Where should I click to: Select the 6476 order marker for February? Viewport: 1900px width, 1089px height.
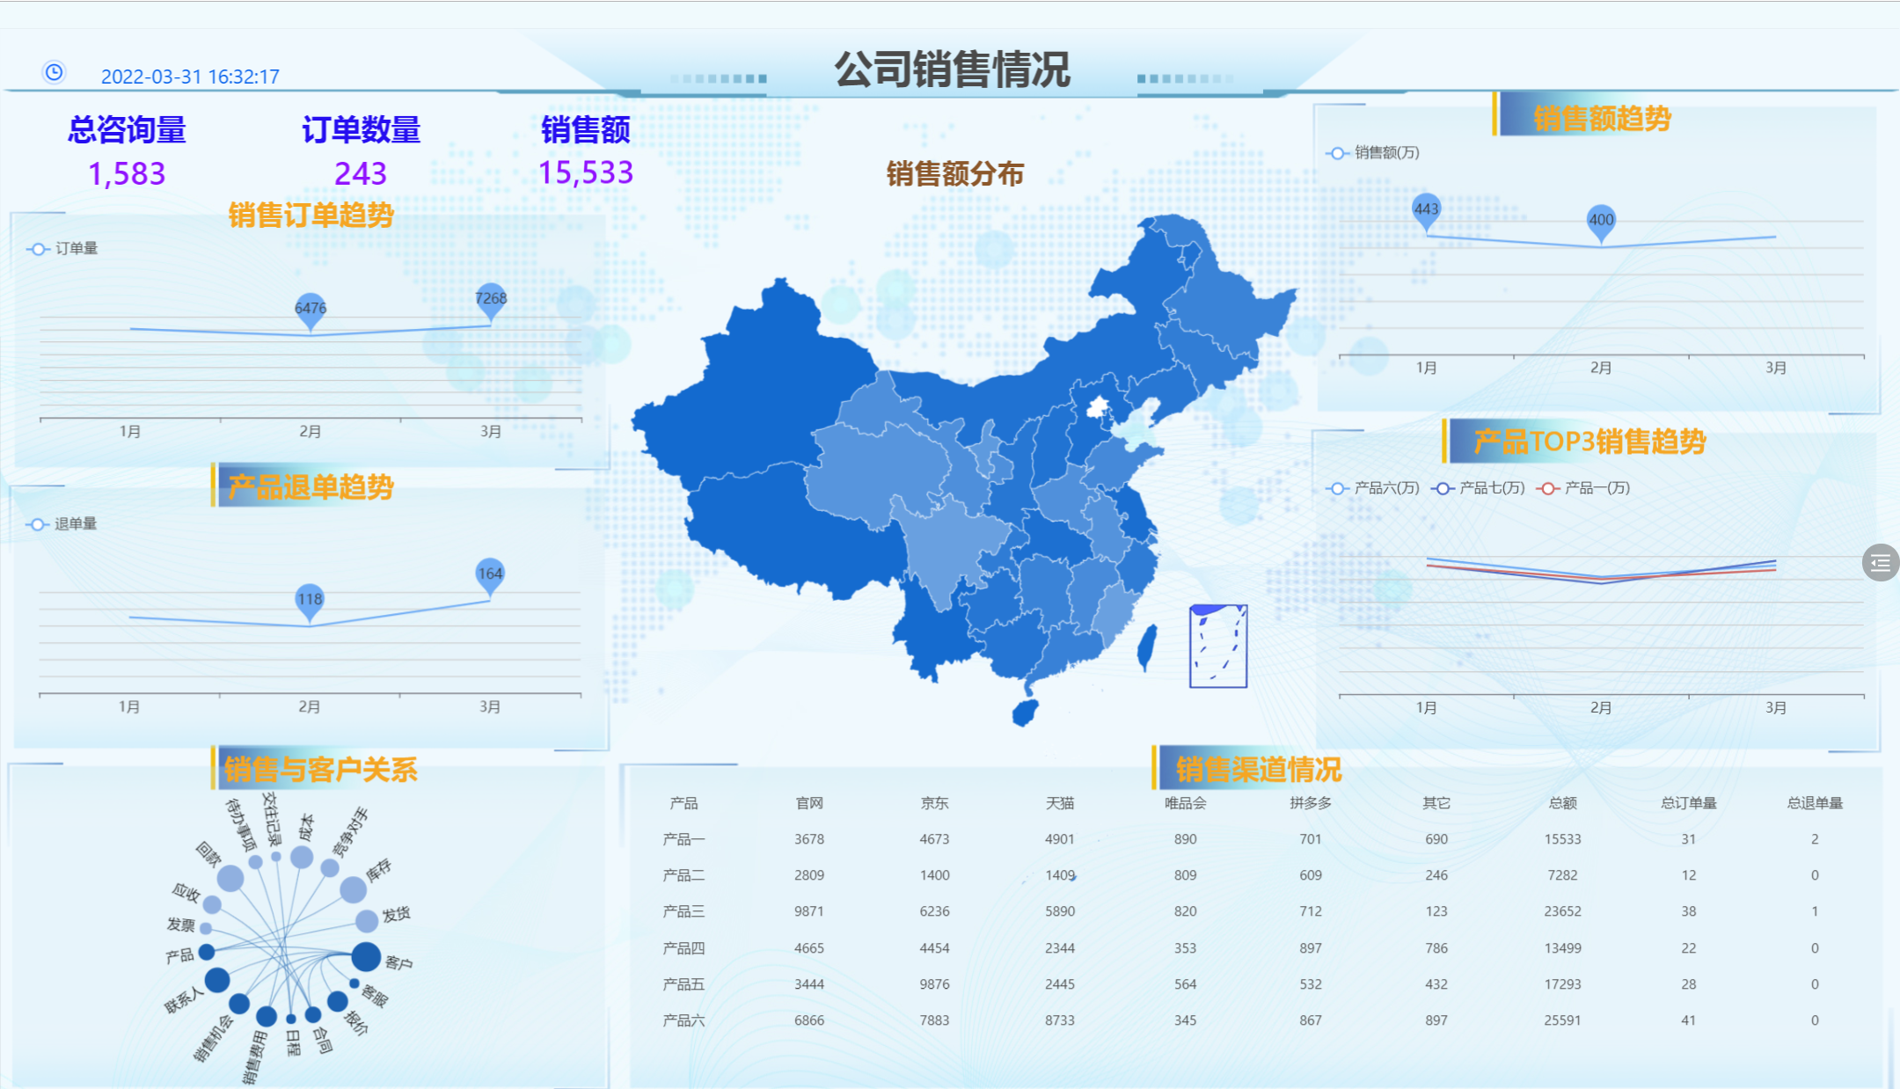coord(310,310)
